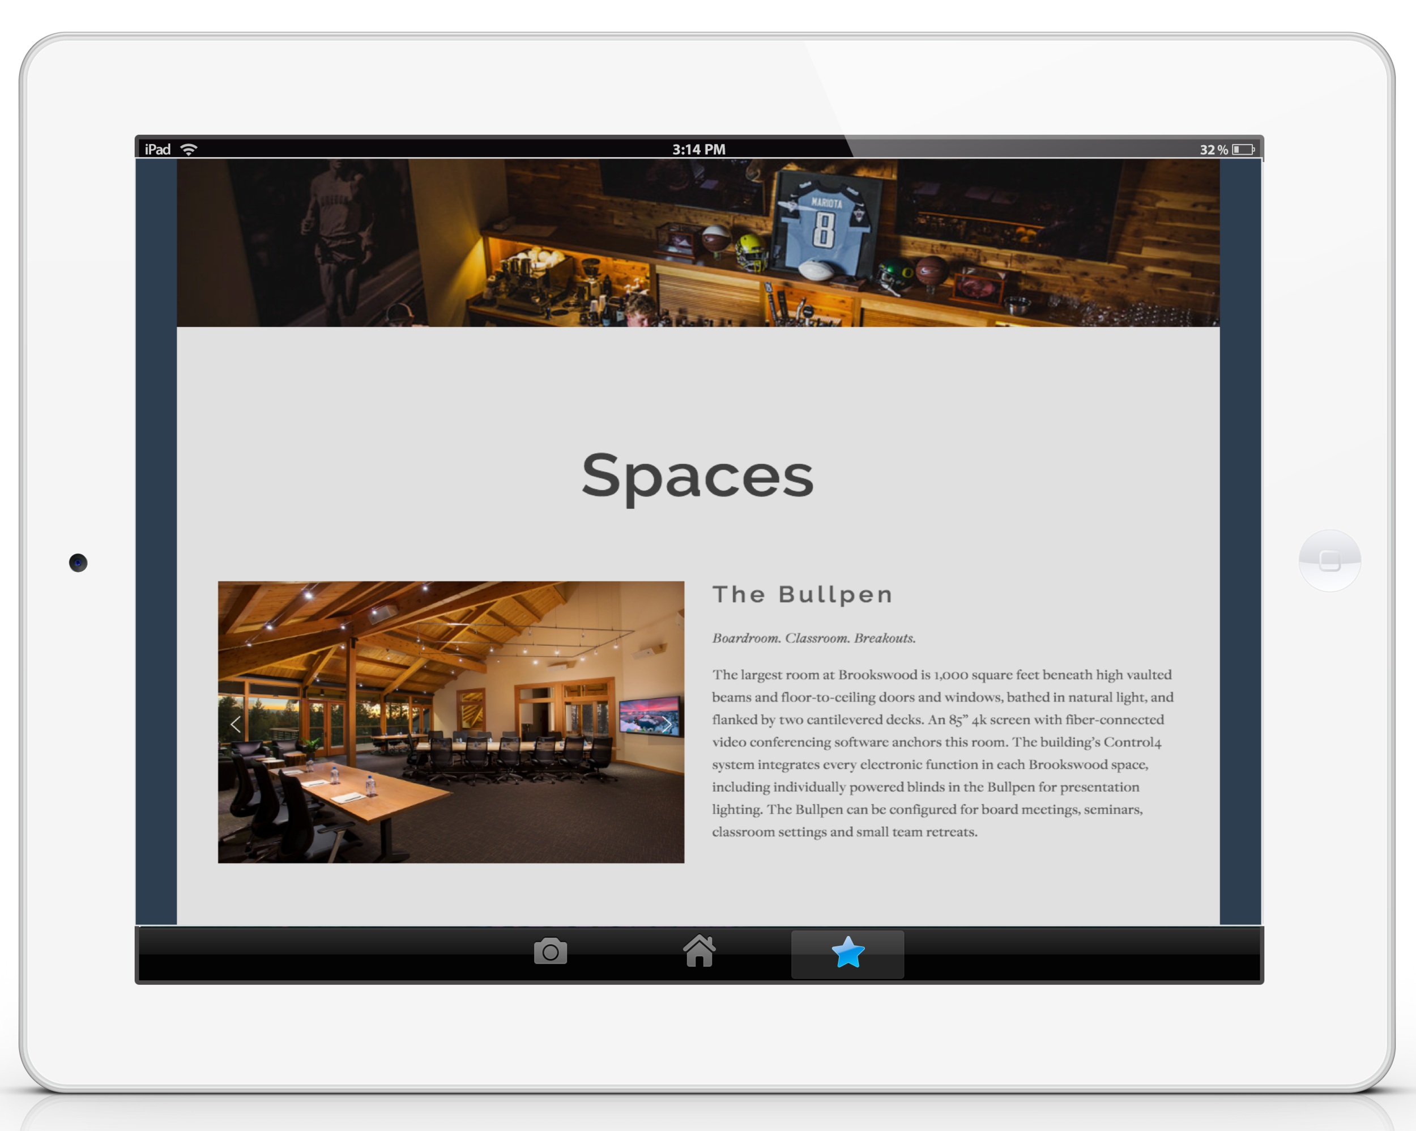Viewport: 1416px width, 1131px height.
Task: Click the "Boardroom. Classroom. Breakouts." tagline
Action: pos(814,637)
